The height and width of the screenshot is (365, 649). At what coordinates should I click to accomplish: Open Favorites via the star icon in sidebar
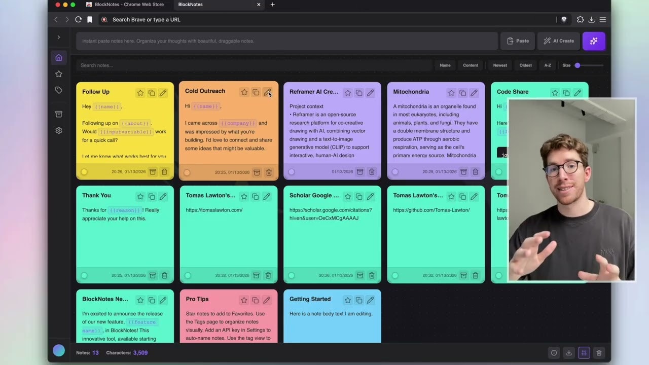[58, 74]
